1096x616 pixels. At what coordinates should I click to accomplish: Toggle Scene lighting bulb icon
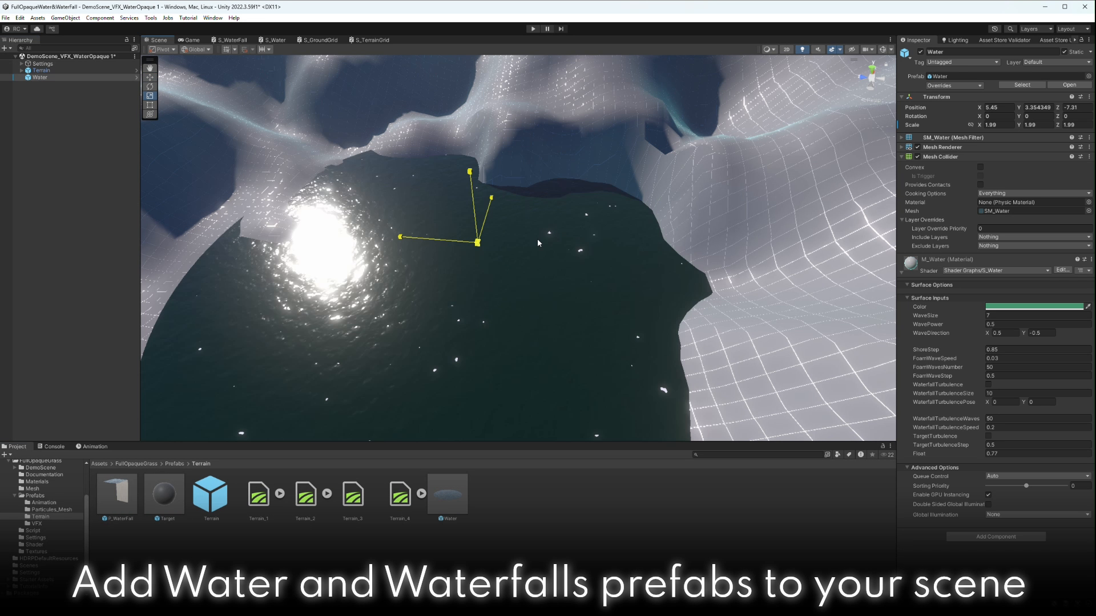tap(803, 50)
